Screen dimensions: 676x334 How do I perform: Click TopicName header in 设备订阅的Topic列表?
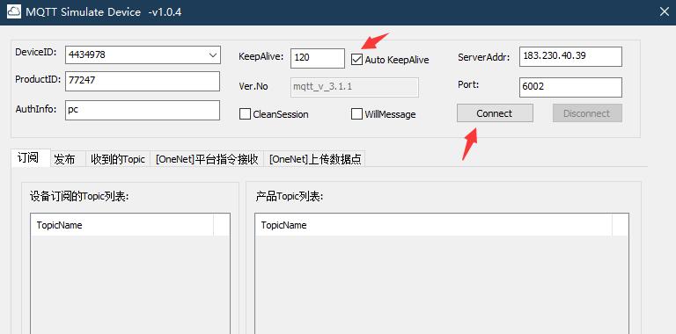(x=122, y=225)
